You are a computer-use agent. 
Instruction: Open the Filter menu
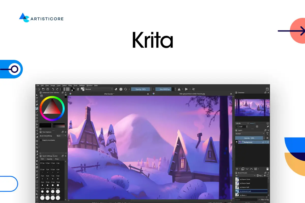70,85
